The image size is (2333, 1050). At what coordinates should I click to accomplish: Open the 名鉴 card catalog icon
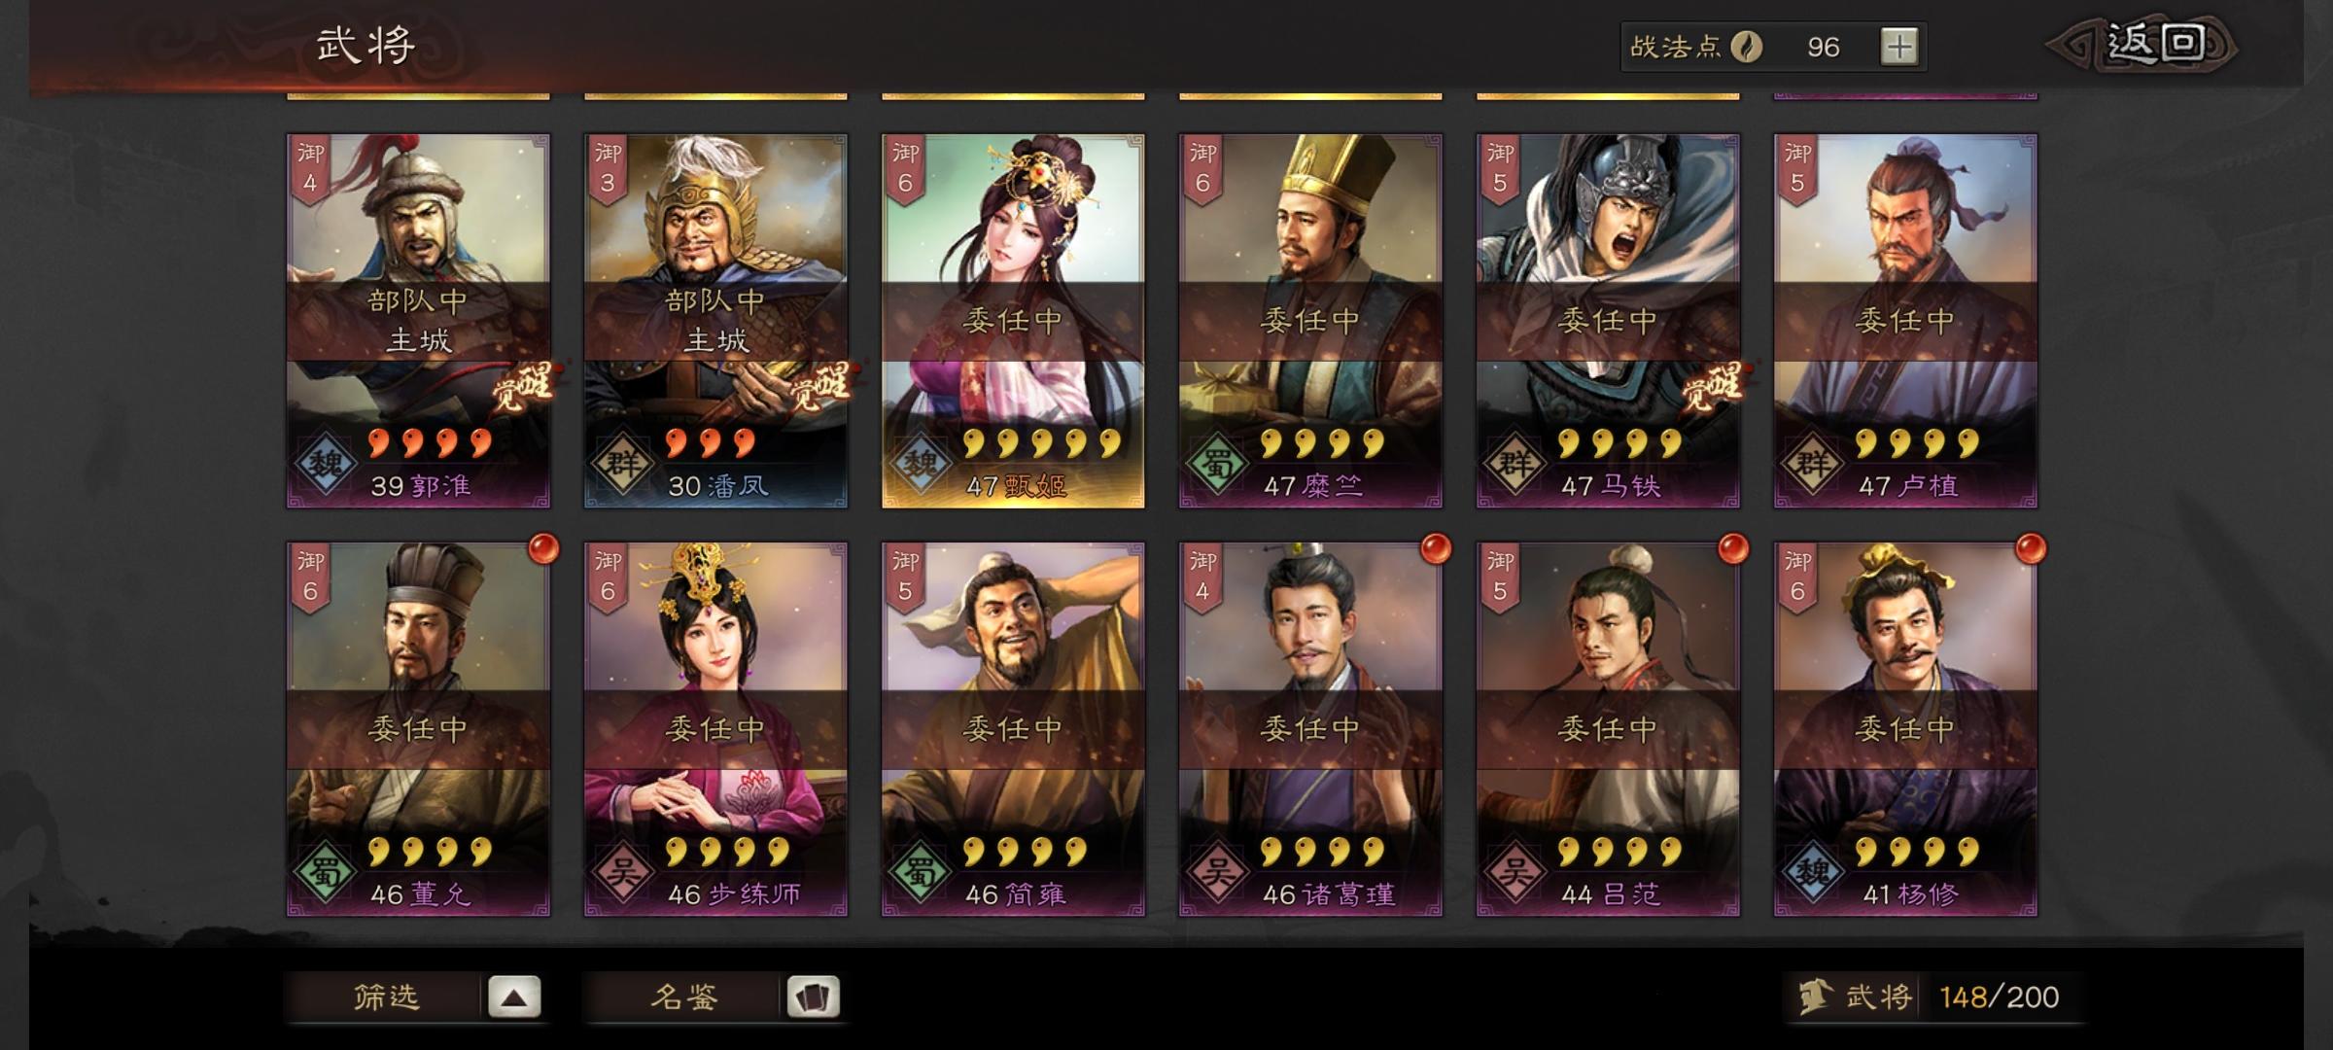click(x=813, y=997)
